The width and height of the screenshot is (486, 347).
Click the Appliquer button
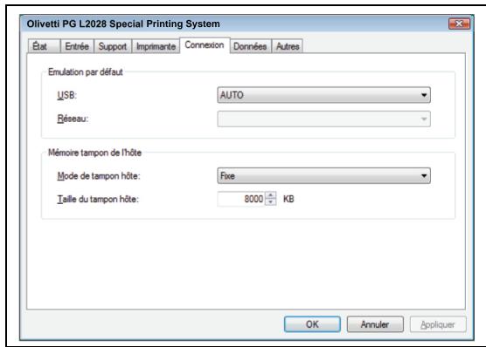438,324
